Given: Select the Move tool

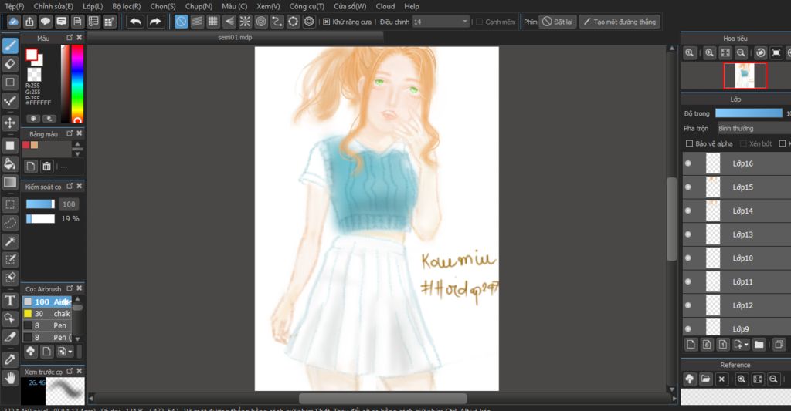Looking at the screenshot, I should 10,123.
